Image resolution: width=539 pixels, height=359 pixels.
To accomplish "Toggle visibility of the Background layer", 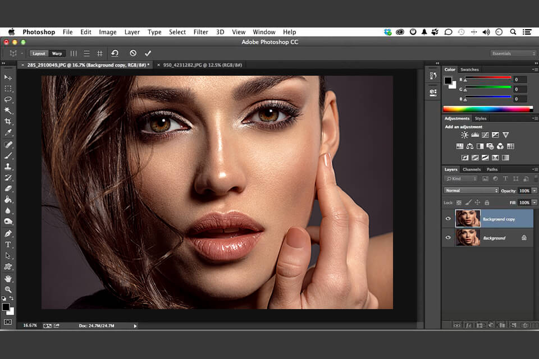I will pos(448,238).
